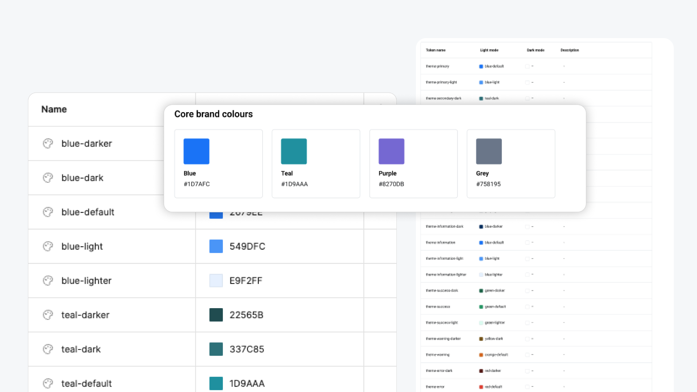Screen dimensions: 697x392
Task: Click the blue-default chip on theme-primary row
Action: point(481,66)
